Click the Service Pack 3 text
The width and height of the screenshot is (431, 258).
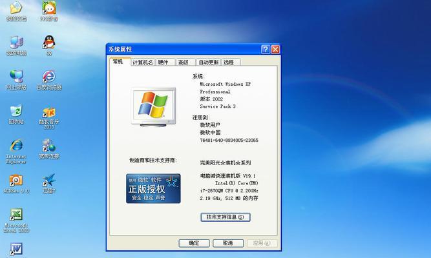click(218, 106)
